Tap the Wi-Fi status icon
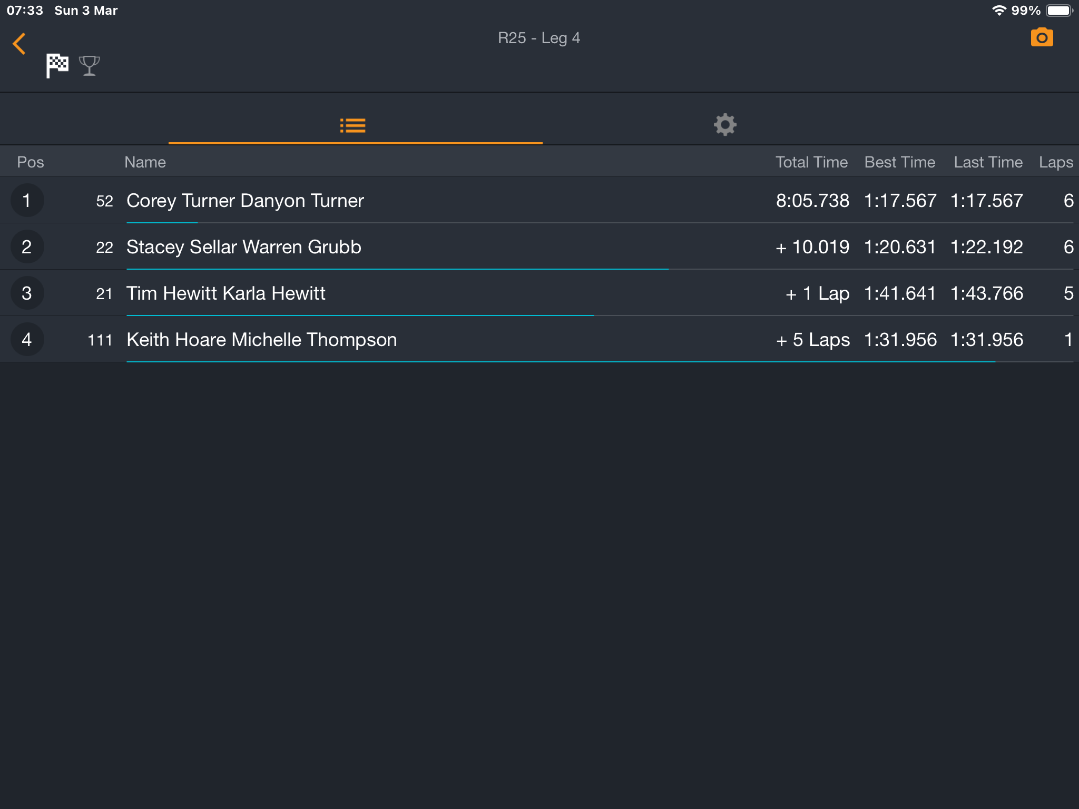This screenshot has height=809, width=1079. pyautogui.click(x=998, y=11)
